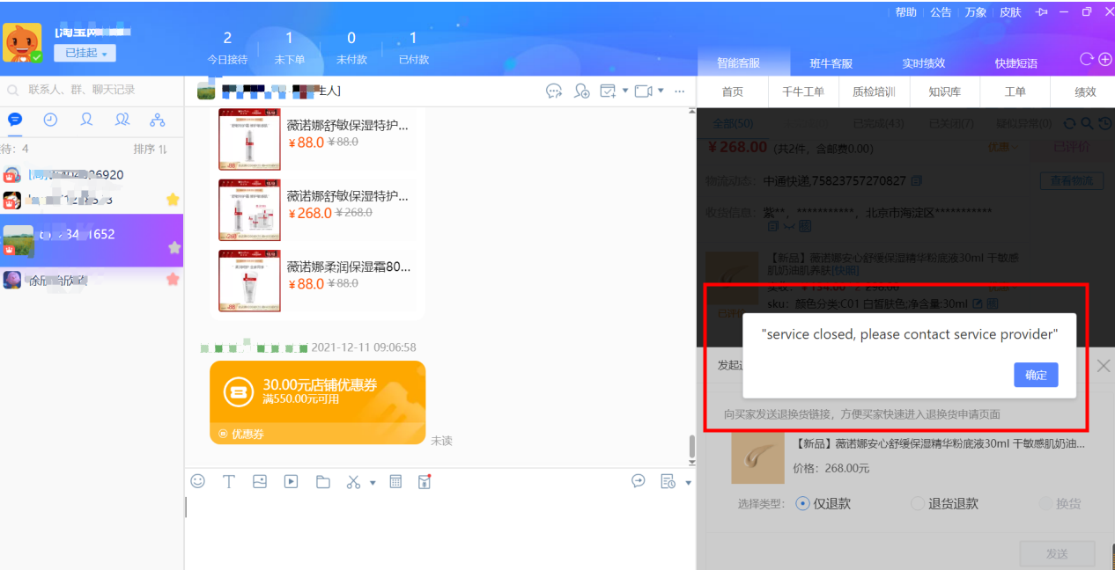Expand the 已挂起 status dropdown
This screenshot has height=570, width=1115.
(x=85, y=54)
